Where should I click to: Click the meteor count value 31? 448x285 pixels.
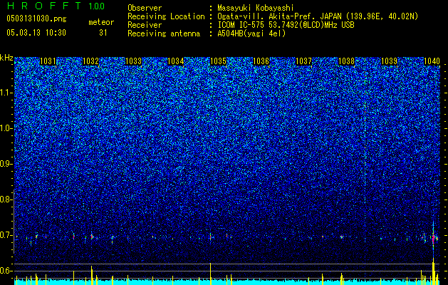pos(103,33)
